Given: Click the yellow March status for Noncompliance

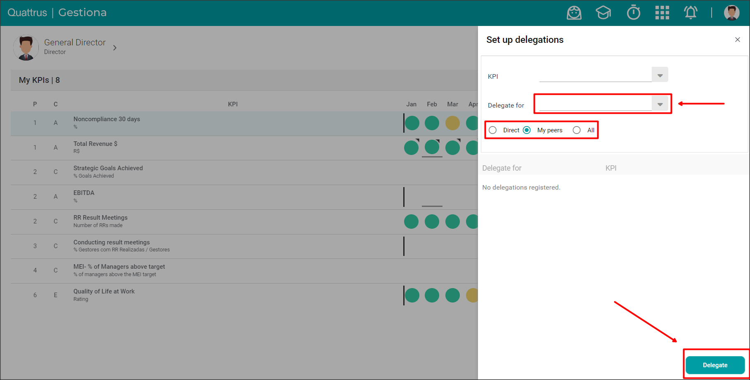Looking at the screenshot, I should 452,123.
